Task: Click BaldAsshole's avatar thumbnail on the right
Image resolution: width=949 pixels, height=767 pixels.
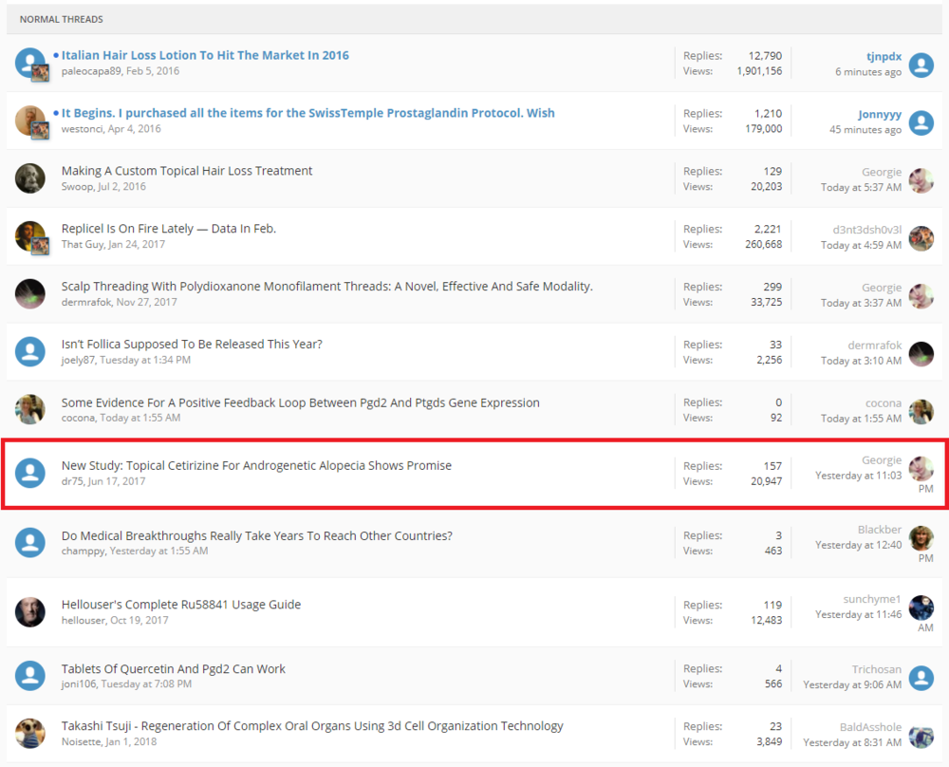Action: click(x=921, y=736)
